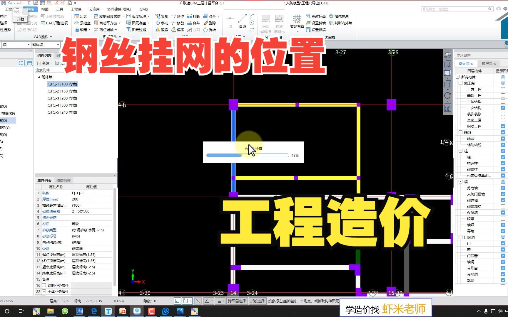The width and height of the screenshot is (508, 317).
Task: Click the 新建 new component button
Action: [x=45, y=63]
